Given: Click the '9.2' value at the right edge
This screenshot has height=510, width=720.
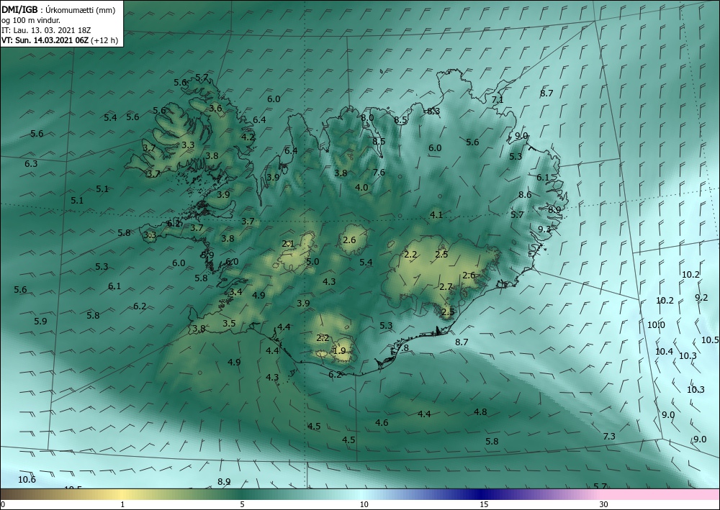Looking at the screenshot, I should coord(701,297).
